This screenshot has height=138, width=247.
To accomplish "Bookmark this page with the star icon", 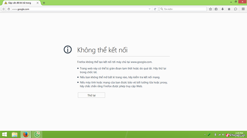I will [x=210, y=9].
